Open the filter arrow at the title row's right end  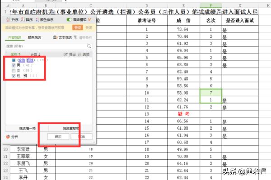click(x=256, y=12)
